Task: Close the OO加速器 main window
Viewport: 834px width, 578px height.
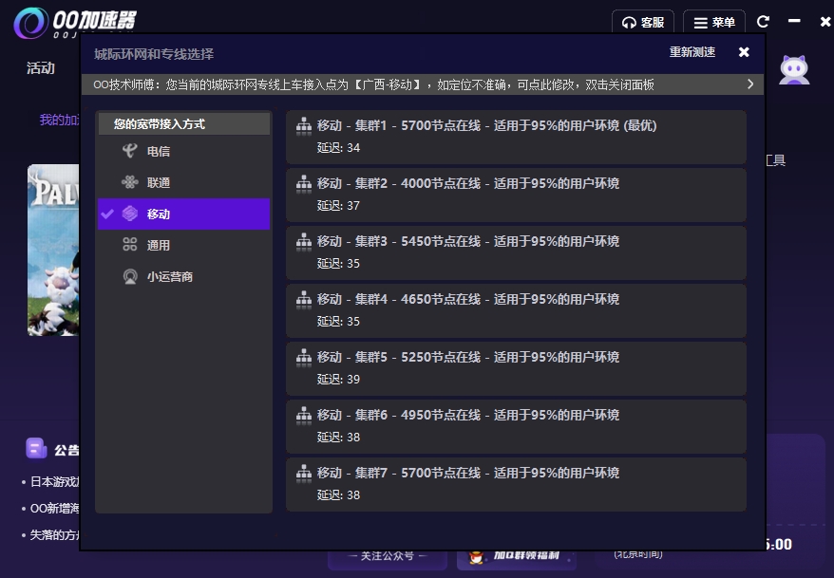Action: pos(825,21)
